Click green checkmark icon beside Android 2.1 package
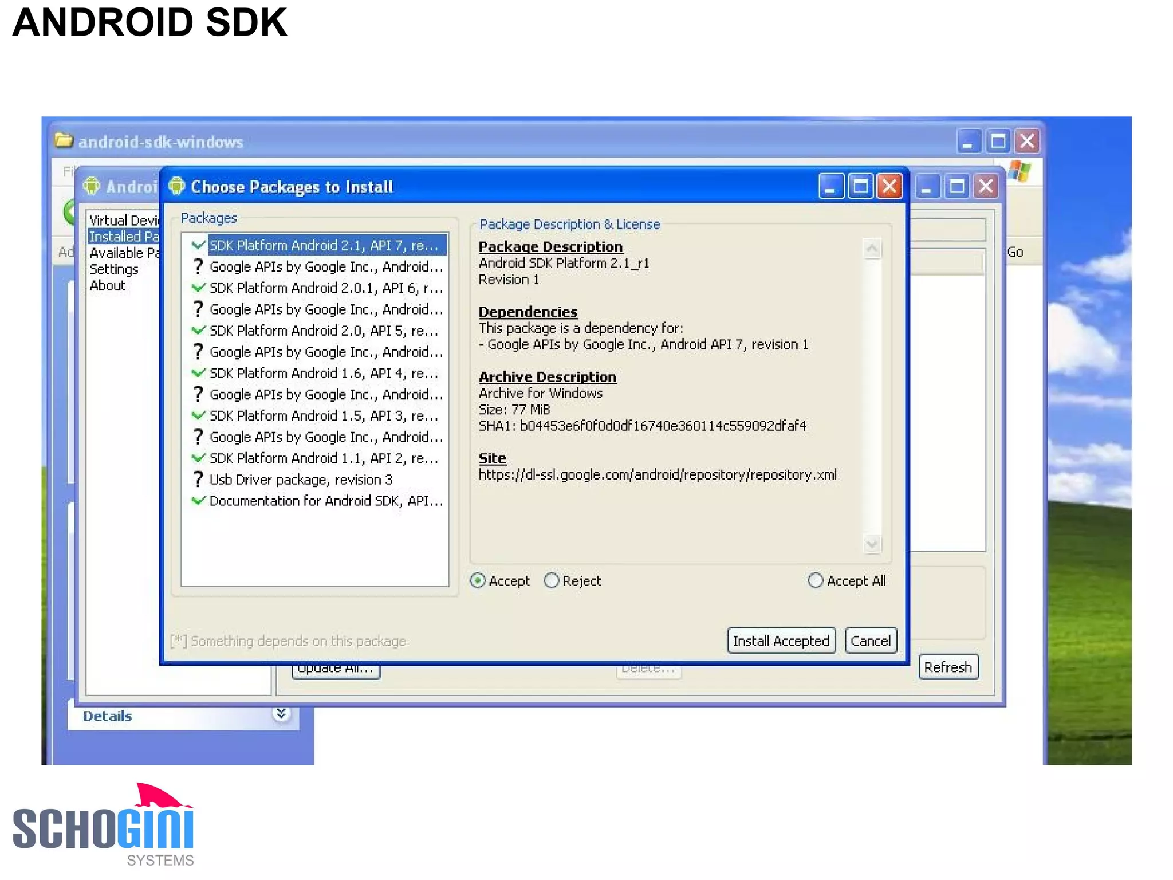The height and width of the screenshot is (880, 1173). pyautogui.click(x=198, y=245)
